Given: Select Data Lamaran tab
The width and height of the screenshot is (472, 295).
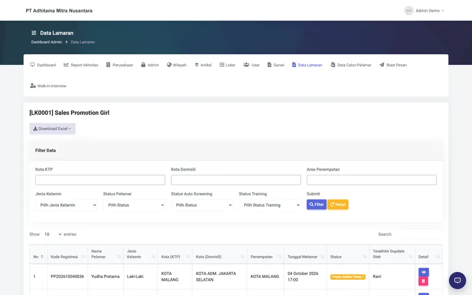Looking at the screenshot, I should (x=307, y=65).
